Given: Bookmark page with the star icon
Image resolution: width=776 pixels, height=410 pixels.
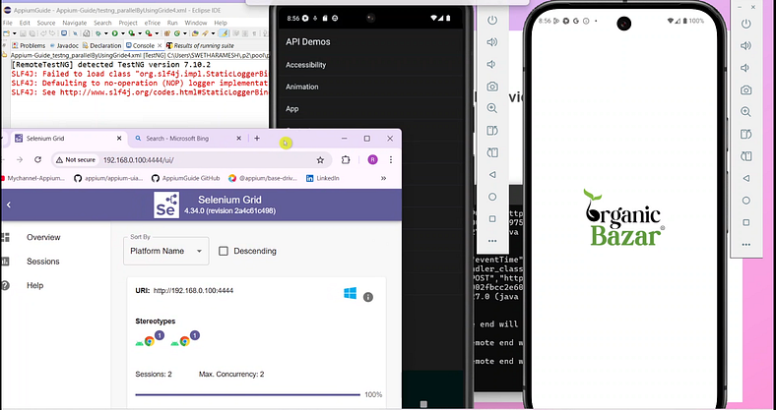Looking at the screenshot, I should (320, 159).
